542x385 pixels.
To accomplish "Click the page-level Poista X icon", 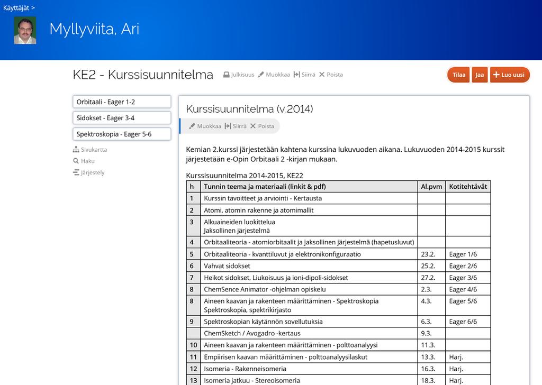I will [322, 75].
